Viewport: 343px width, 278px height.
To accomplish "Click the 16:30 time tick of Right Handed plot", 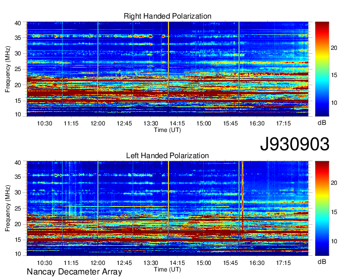I will point(257,123).
